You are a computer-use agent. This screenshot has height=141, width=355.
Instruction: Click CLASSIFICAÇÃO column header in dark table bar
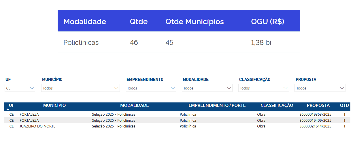pos(277,105)
